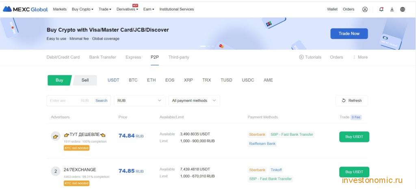Open Institutional Services page
This screenshot has height=189, width=416.
(176, 9)
